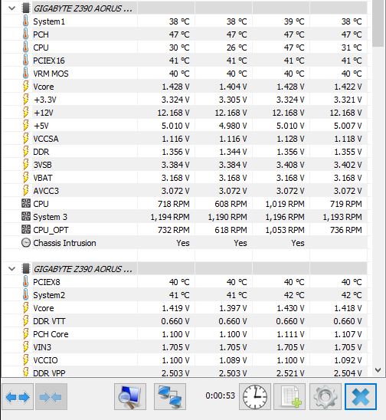Click the clock icon beside Chassis Intrusion
Image resolution: width=386 pixels, height=420 pixels.
click(x=26, y=243)
